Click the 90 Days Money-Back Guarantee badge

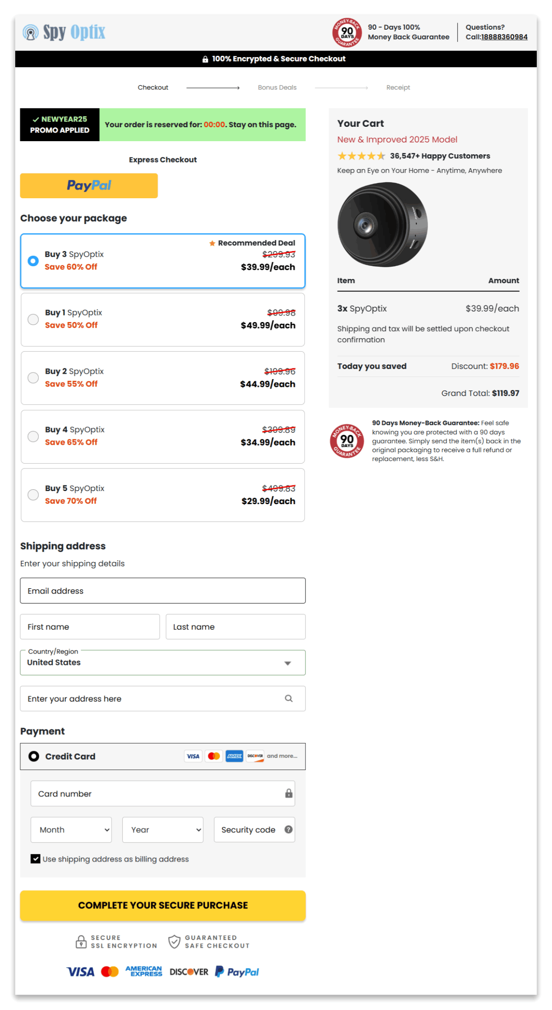coord(346,441)
